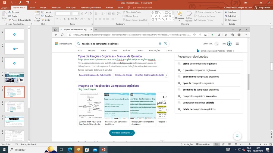Toggle Underline formatting button
The height and width of the screenshot is (153, 273).
[x=65, y=19]
